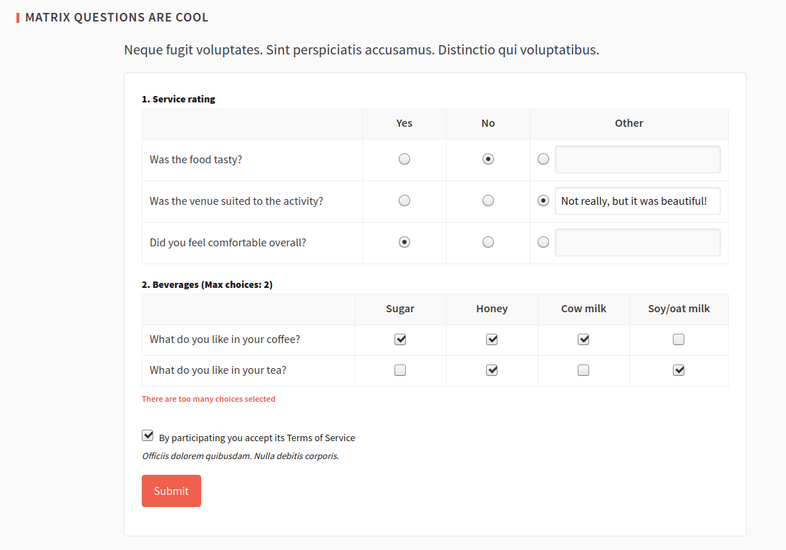Click empty Other field for food question
786x550 pixels.
point(637,160)
